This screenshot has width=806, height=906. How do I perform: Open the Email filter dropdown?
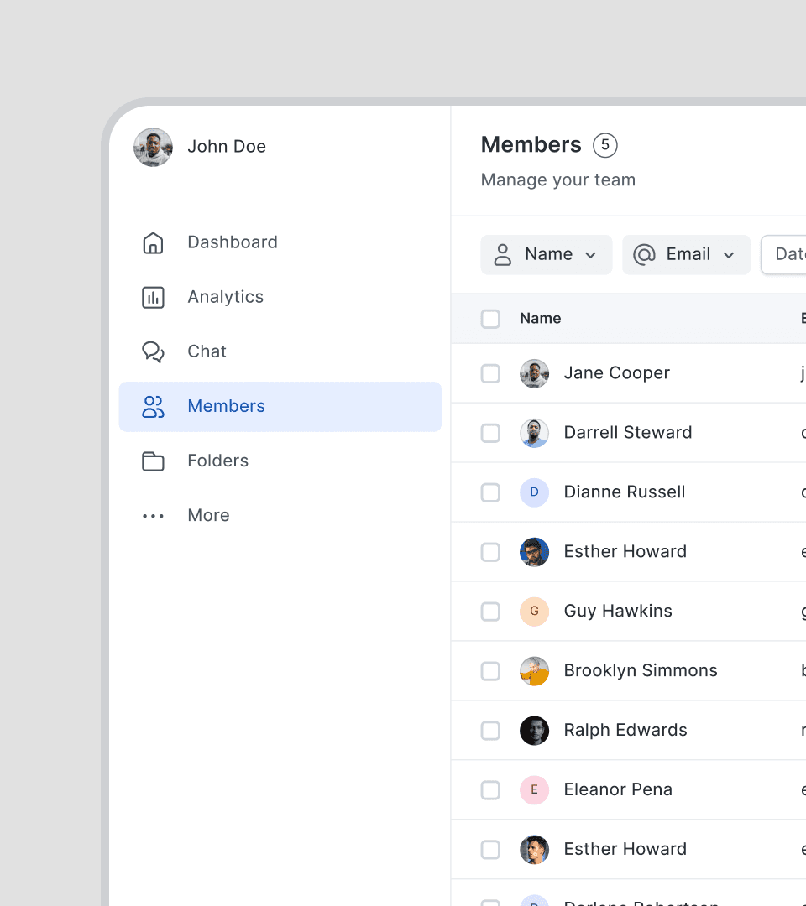point(686,254)
